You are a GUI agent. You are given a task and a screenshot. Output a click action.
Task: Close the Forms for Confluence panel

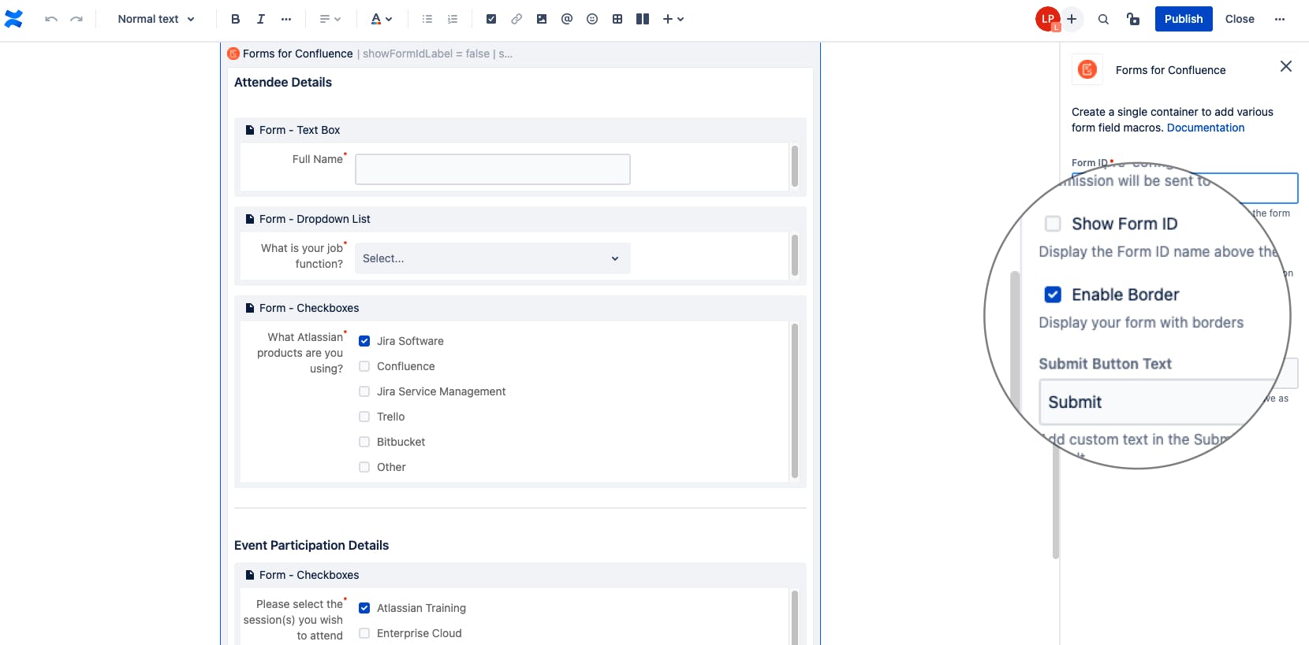pyautogui.click(x=1286, y=66)
